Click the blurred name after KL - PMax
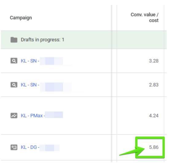170x165 pixels. click(54, 115)
